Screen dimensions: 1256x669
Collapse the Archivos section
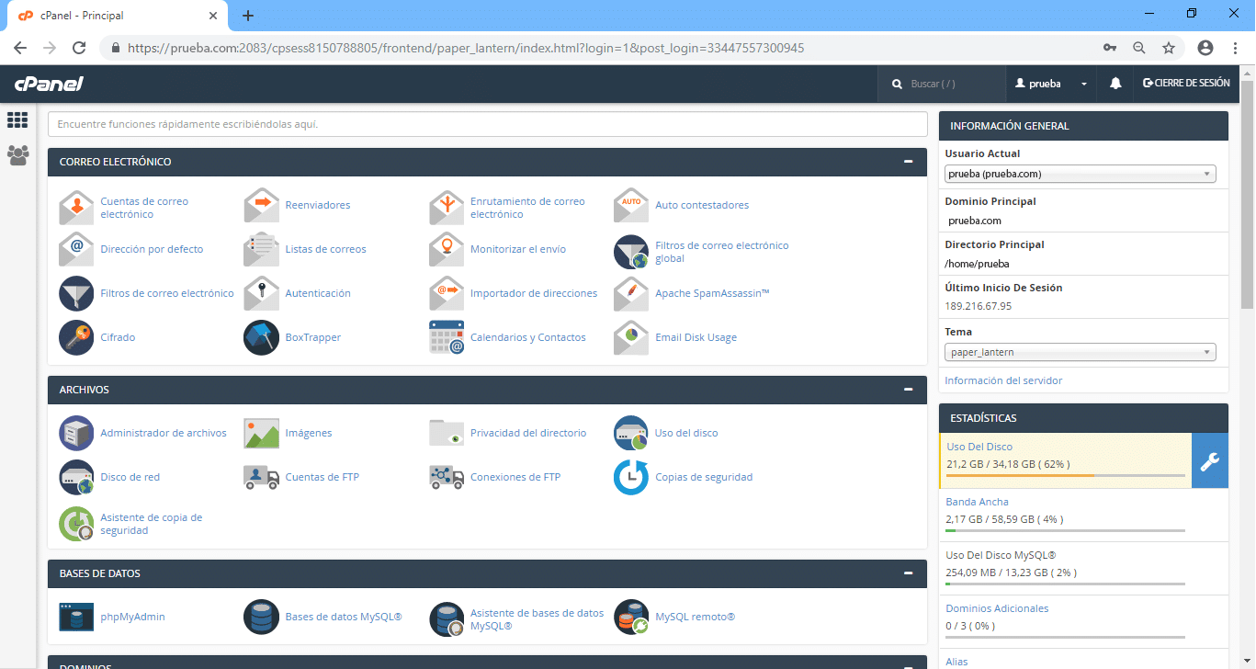pyautogui.click(x=908, y=390)
